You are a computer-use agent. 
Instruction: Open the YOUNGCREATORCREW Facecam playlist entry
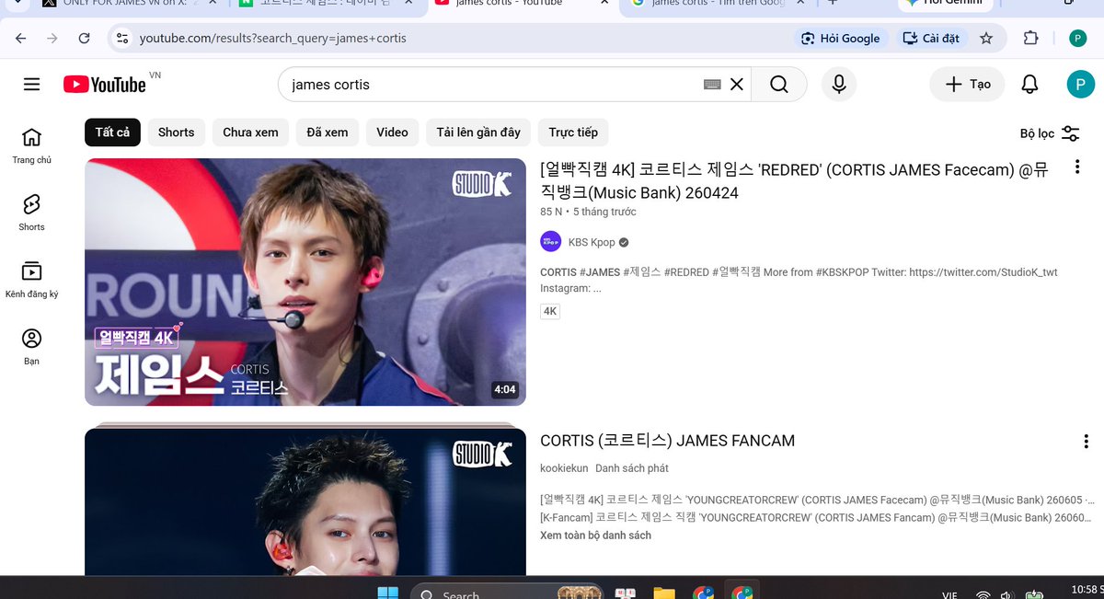(x=818, y=501)
